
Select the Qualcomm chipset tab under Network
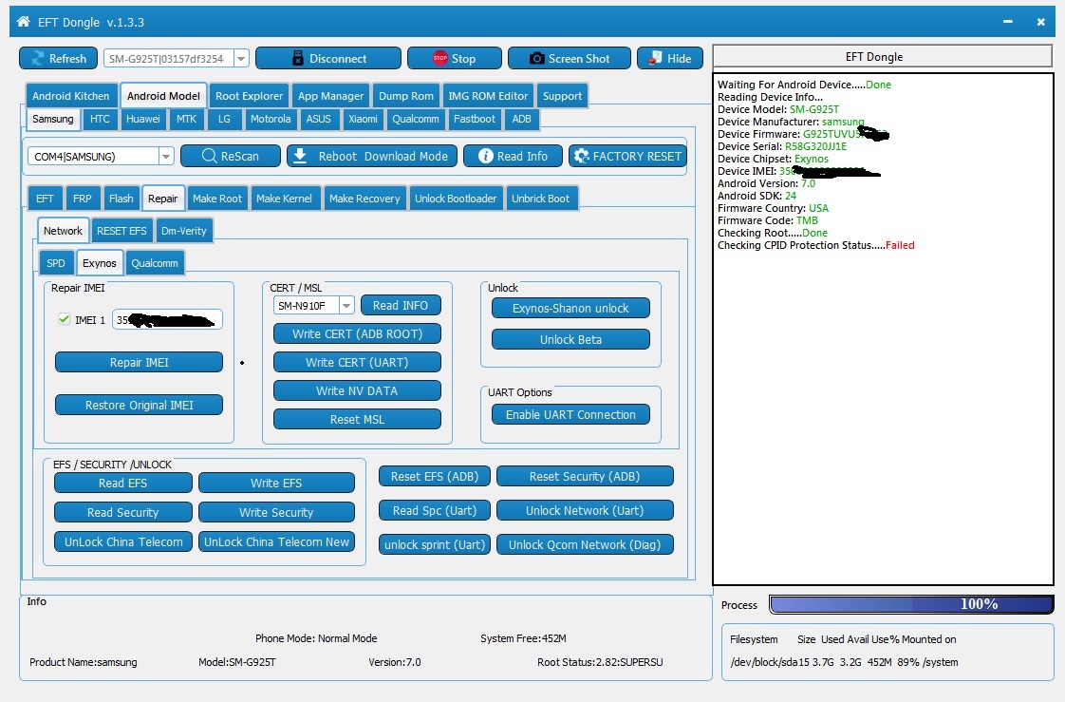point(155,263)
